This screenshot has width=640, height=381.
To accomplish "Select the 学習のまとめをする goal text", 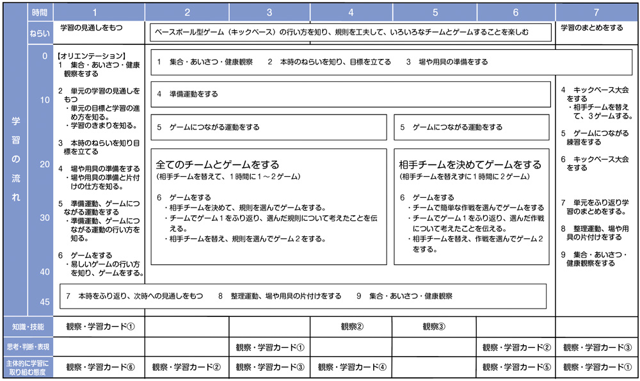I will [x=592, y=28].
